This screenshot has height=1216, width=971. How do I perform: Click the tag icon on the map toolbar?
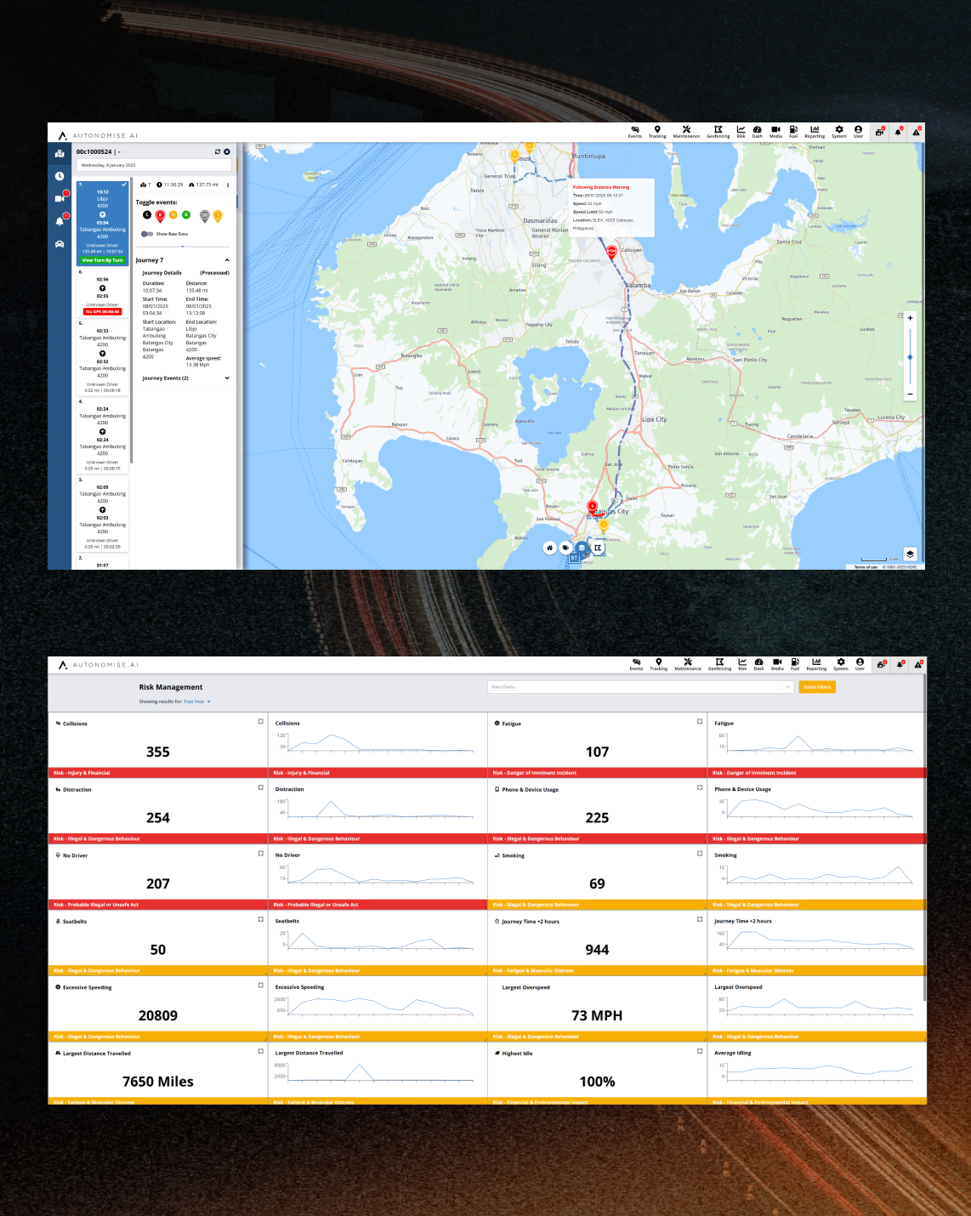click(x=565, y=548)
